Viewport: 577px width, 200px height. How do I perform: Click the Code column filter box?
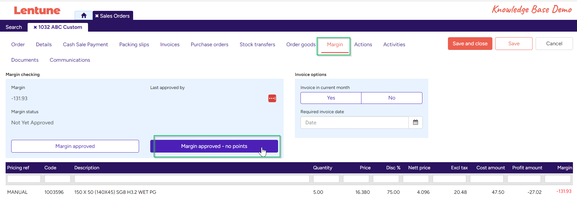(x=58, y=179)
